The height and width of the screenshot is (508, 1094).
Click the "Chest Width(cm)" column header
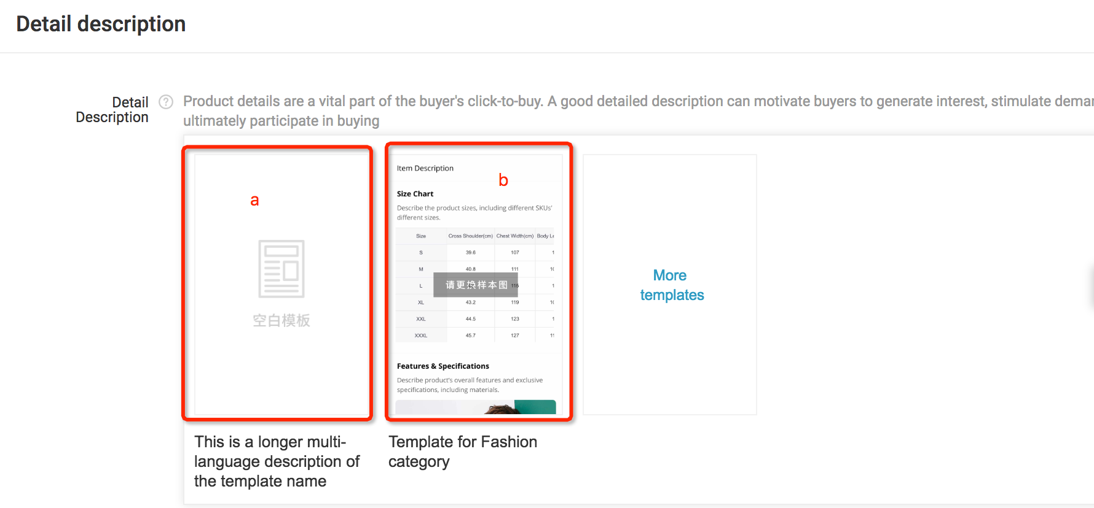514,236
